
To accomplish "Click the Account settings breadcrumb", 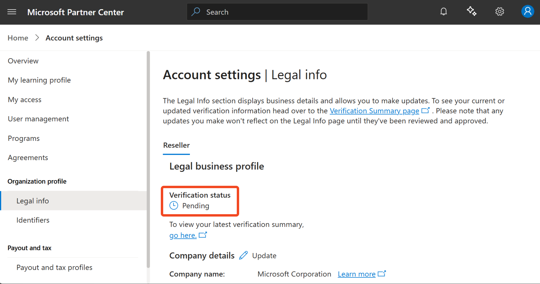I will coord(74,38).
